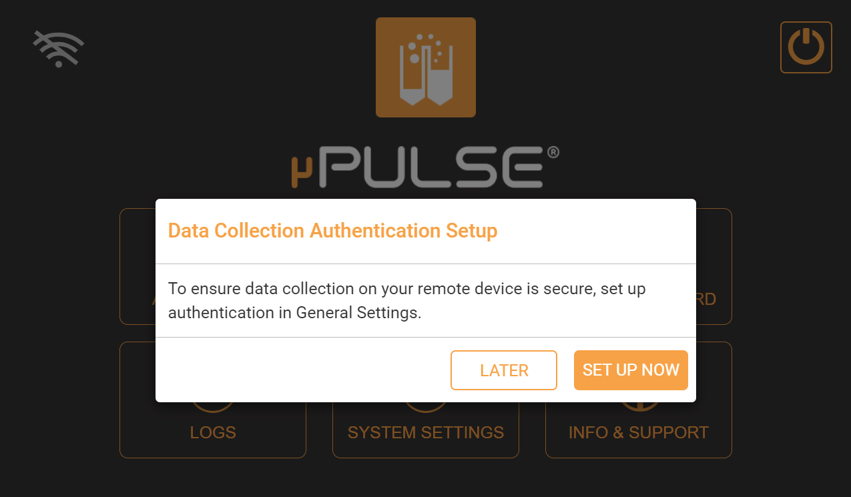The width and height of the screenshot is (851, 497).
Task: Click the partially hidden System Settings tile icon
Action: coord(426,408)
